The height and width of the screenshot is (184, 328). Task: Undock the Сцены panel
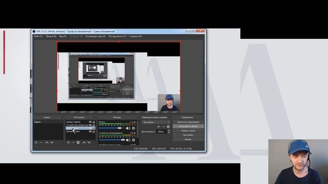[x=63, y=117]
